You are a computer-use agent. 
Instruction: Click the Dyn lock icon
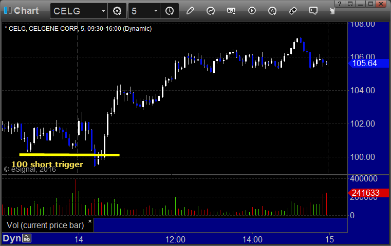pyautogui.click(x=27, y=238)
